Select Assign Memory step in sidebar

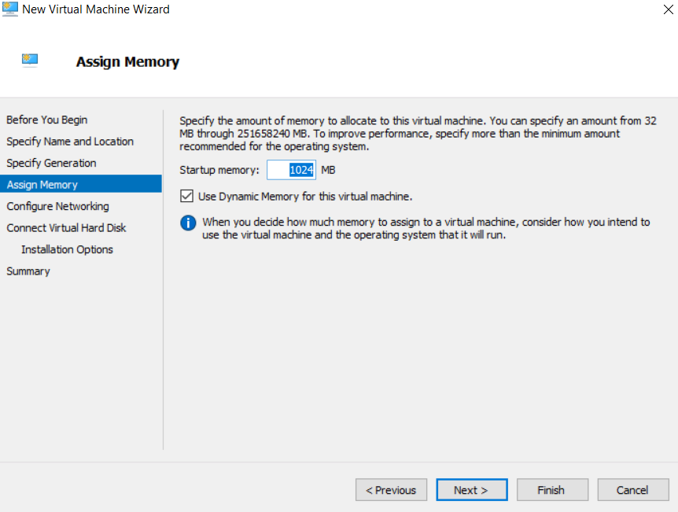pyautogui.click(x=42, y=185)
